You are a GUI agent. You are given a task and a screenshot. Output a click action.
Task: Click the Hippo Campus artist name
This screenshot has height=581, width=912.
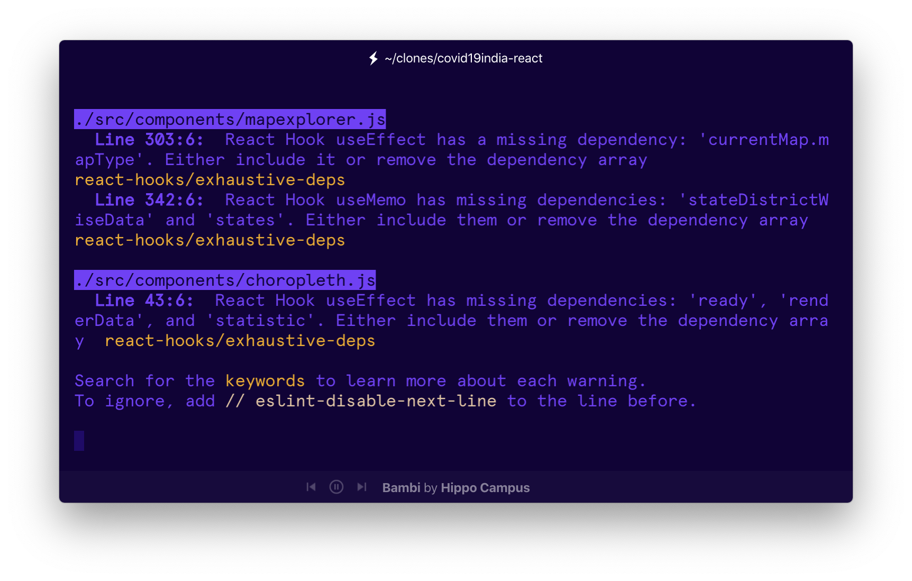(x=485, y=487)
